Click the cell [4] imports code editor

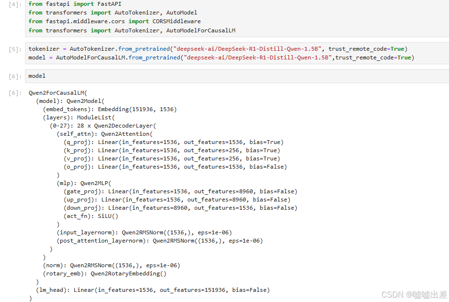pyautogui.click(x=237, y=18)
